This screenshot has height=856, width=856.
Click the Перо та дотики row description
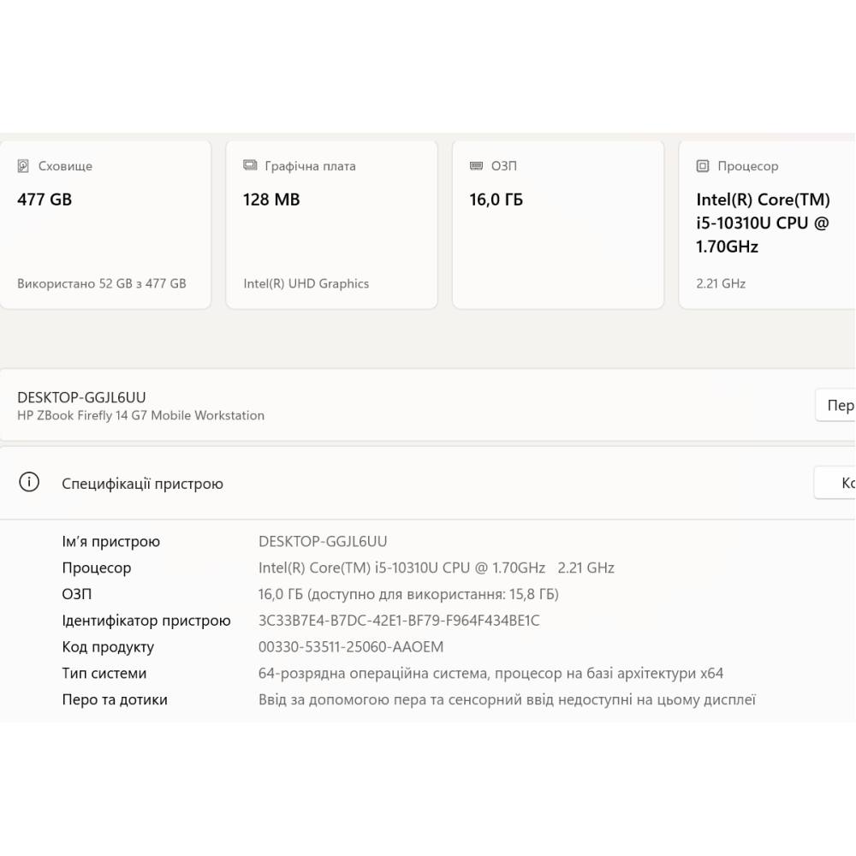(507, 700)
